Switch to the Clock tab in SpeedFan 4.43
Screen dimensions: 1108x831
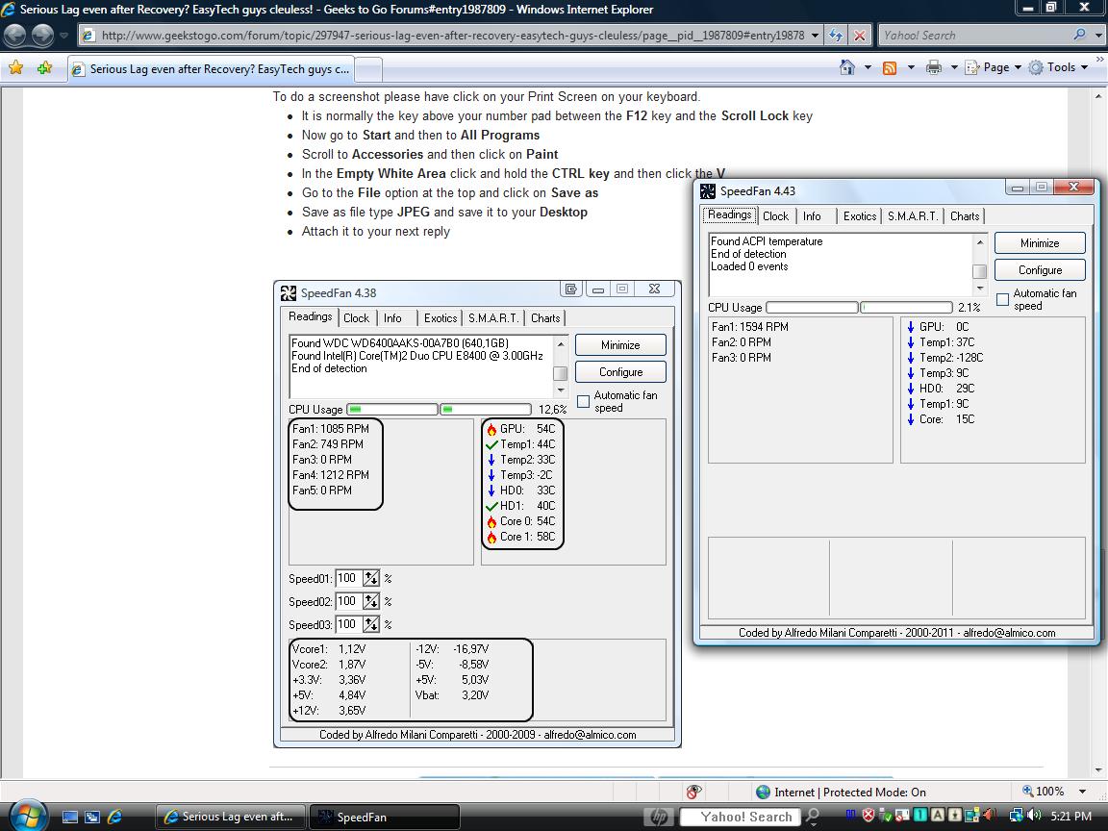(x=775, y=216)
